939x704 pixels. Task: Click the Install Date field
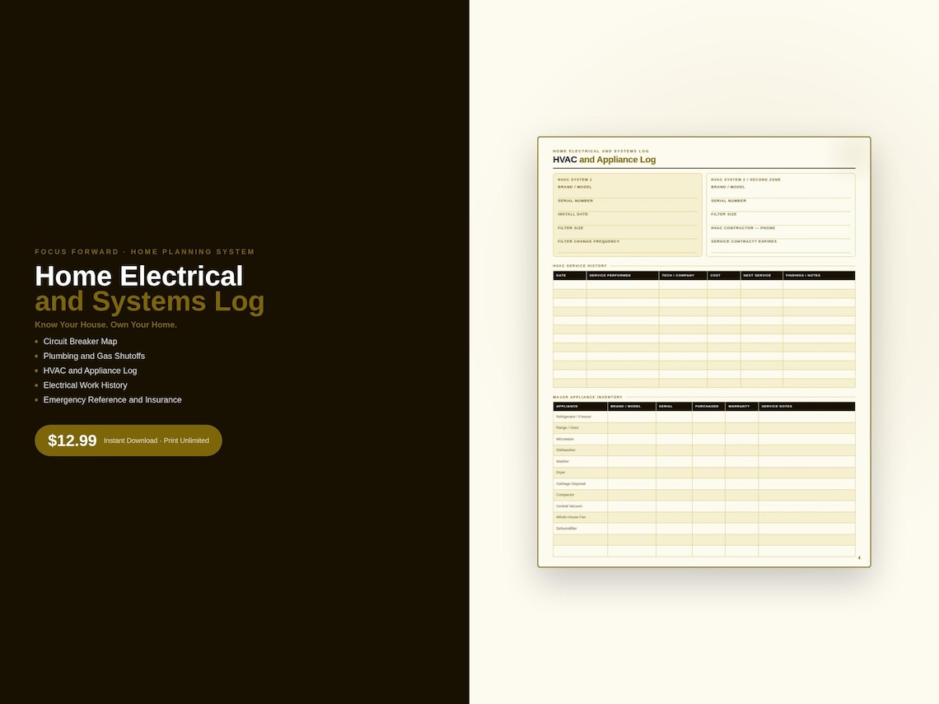(x=627, y=219)
